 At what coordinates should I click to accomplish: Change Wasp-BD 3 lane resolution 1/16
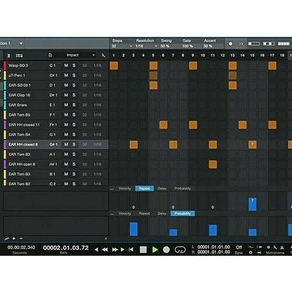pyautogui.click(x=98, y=65)
